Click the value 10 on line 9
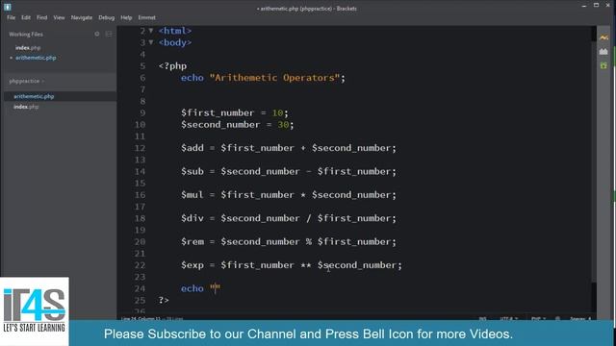 point(277,113)
